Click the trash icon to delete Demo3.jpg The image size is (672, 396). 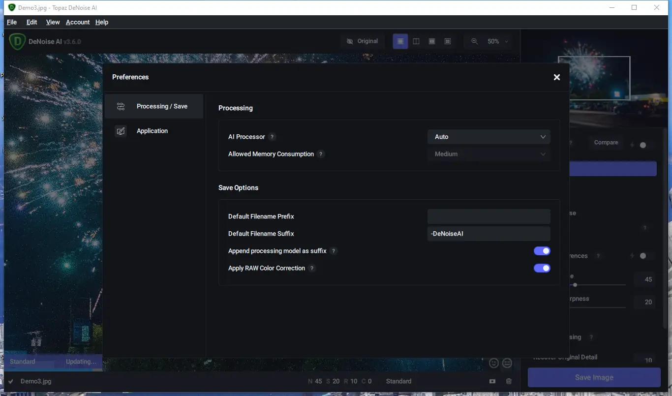tap(509, 381)
